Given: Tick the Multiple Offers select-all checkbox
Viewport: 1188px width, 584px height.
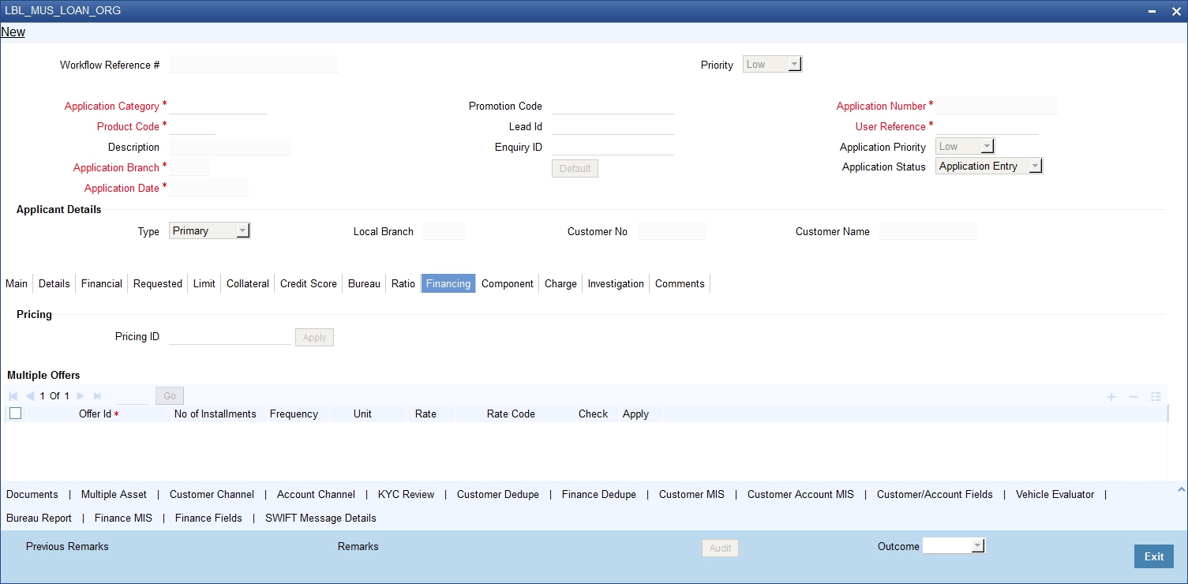Looking at the screenshot, I should point(15,414).
